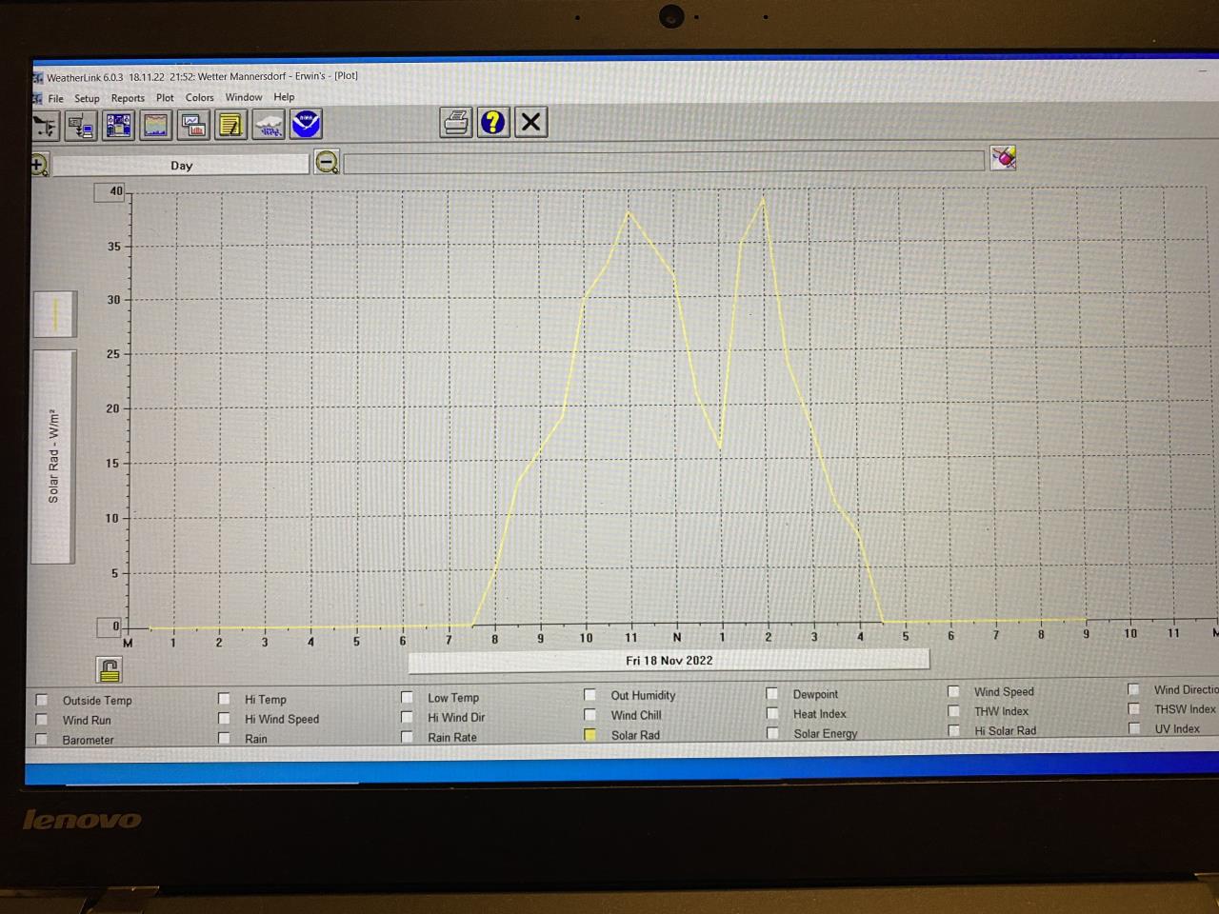Viewport: 1219px width, 914px height.
Task: Open the Help menu
Action: pos(284,97)
